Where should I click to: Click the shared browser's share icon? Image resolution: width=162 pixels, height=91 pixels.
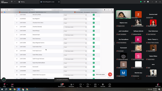point(108,10)
